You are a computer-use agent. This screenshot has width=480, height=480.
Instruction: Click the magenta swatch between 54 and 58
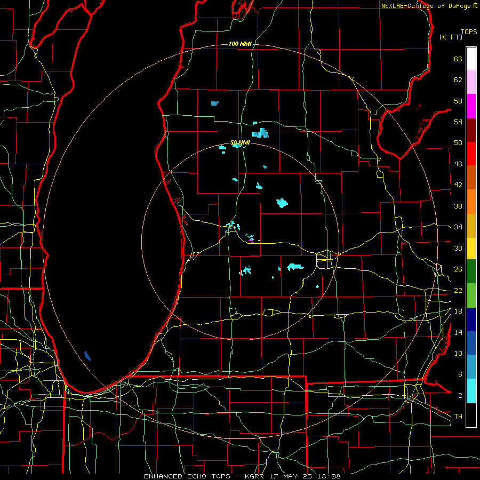click(471, 106)
